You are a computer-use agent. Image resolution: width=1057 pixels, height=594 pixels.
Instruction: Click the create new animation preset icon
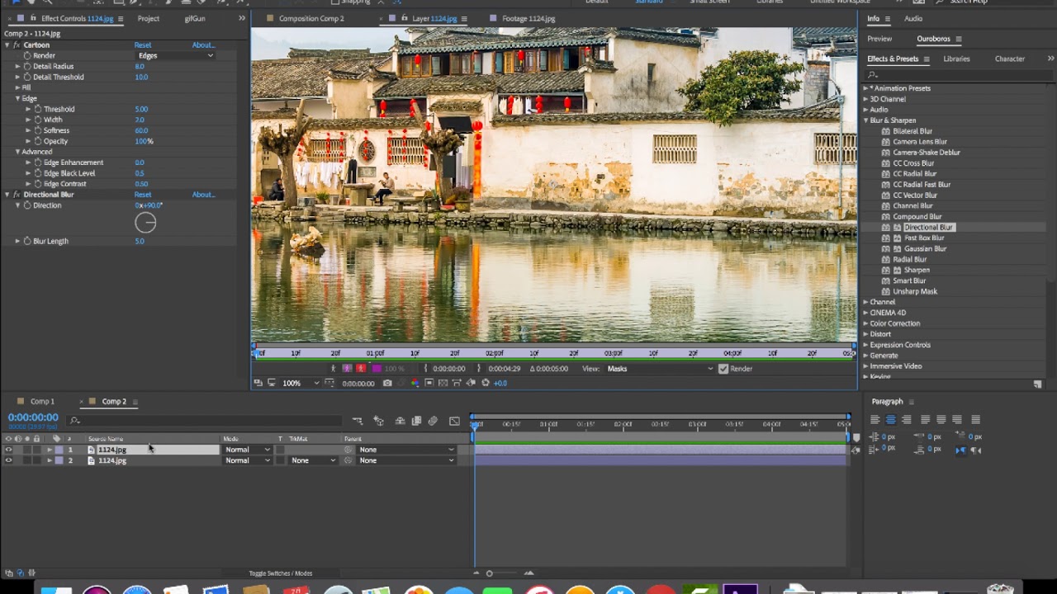[1037, 384]
